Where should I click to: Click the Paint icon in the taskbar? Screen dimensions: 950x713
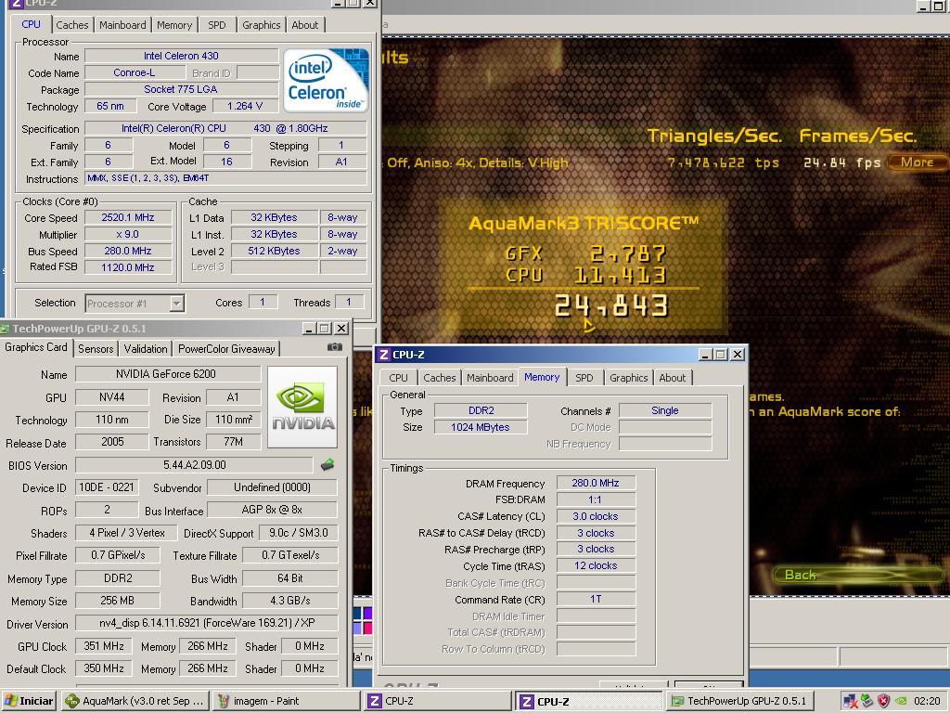pos(224,701)
